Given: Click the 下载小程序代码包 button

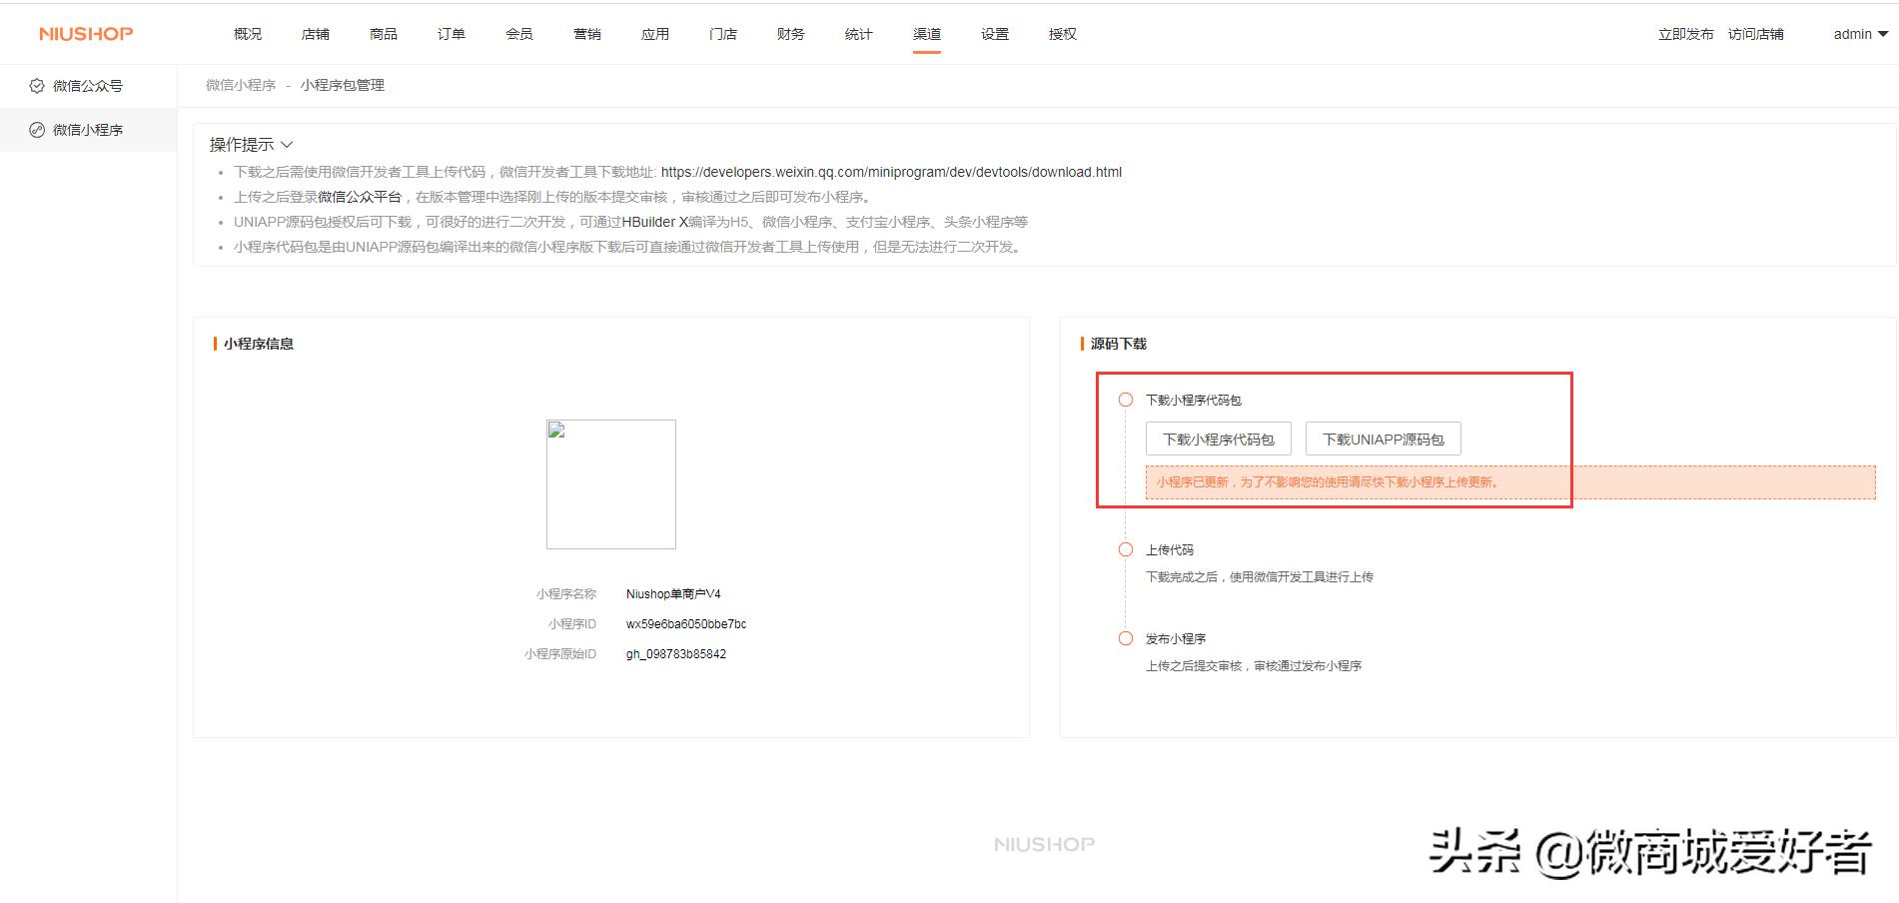Looking at the screenshot, I should click(1217, 439).
